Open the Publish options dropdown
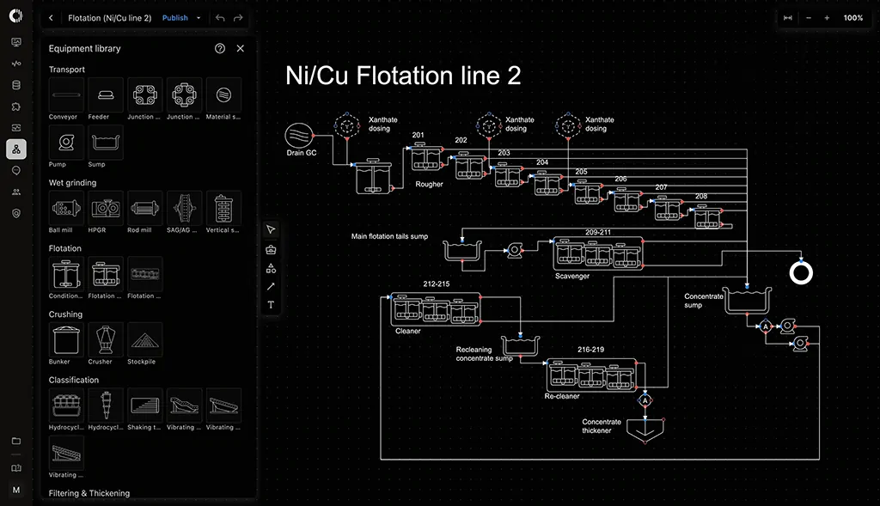Screen dimensions: 880x506 click(x=199, y=17)
